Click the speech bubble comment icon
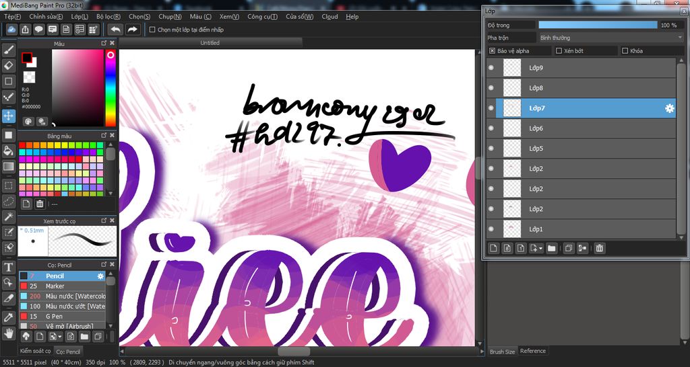 pyautogui.click(x=39, y=30)
